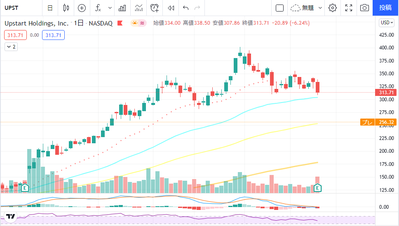This screenshot has width=399, height=226.
Task: Click the sun market status icon
Action: click(135, 23)
